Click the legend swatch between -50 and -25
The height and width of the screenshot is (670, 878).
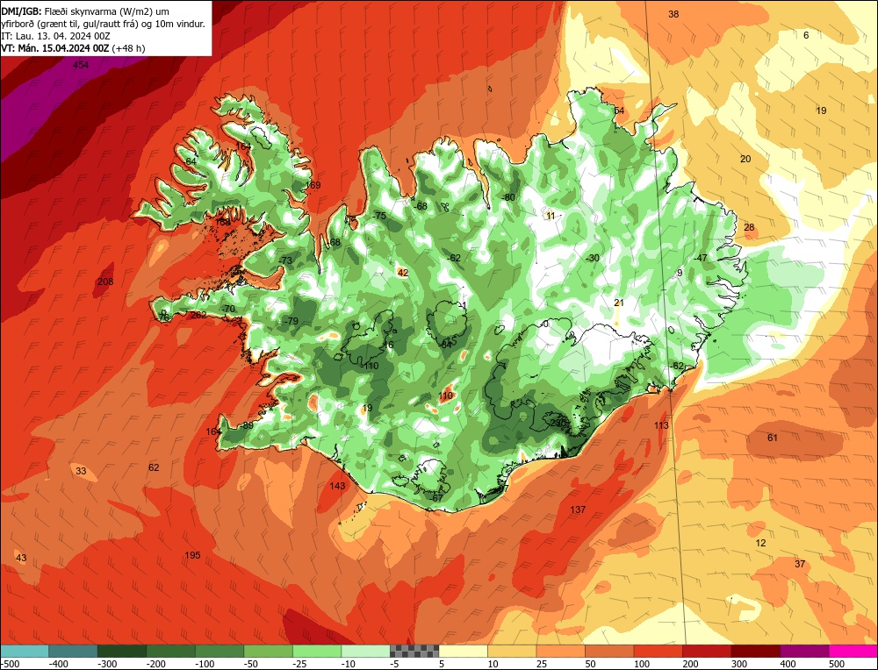pyautogui.click(x=268, y=651)
